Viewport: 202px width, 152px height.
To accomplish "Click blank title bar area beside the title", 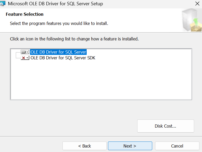I will coord(148,4).
